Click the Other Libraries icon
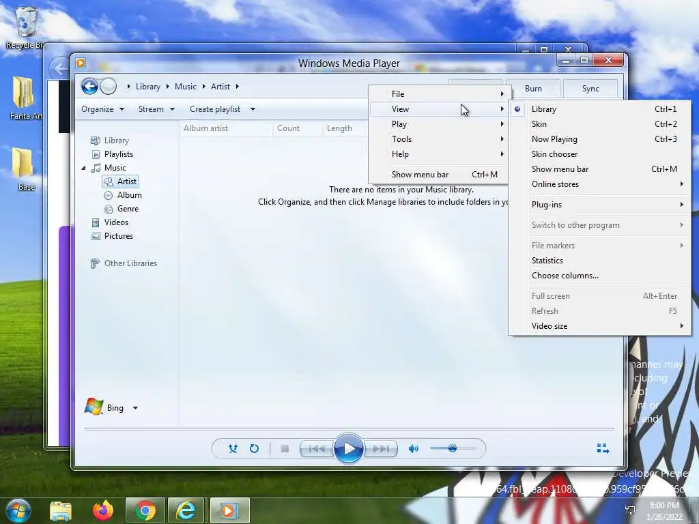Viewport: 699px width, 524px height. tap(94, 263)
